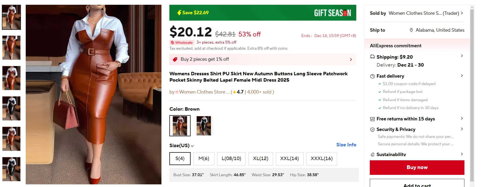Image resolution: width=483 pixels, height=187 pixels.
Task: Click the Free returns icon
Action: [372, 119]
